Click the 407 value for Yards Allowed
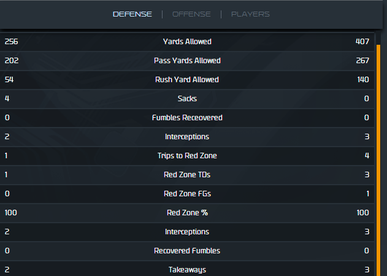This screenshot has width=387, height=276. (x=362, y=42)
